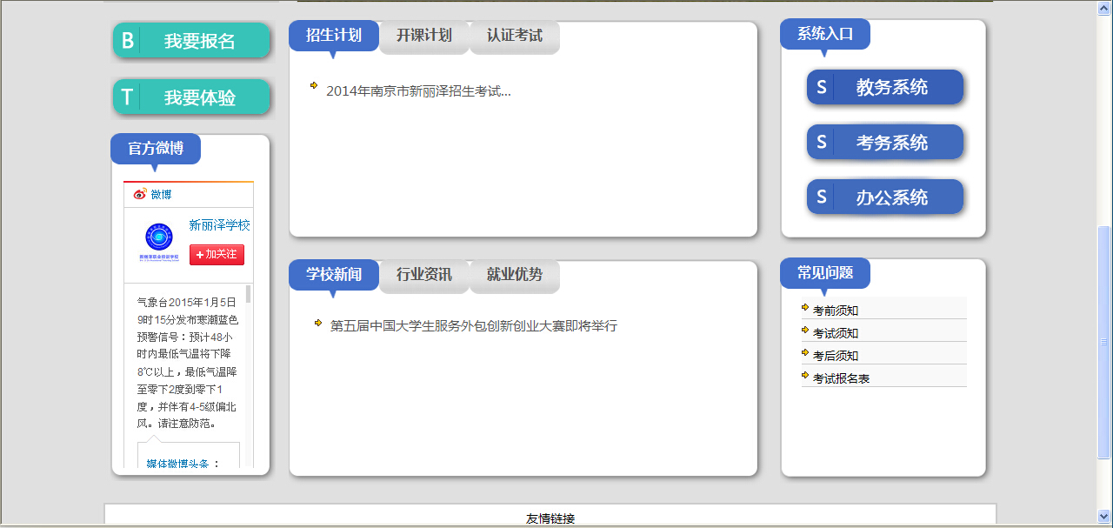
Task: Click the page's vertical scrollbar down arrow
Action: (1104, 515)
